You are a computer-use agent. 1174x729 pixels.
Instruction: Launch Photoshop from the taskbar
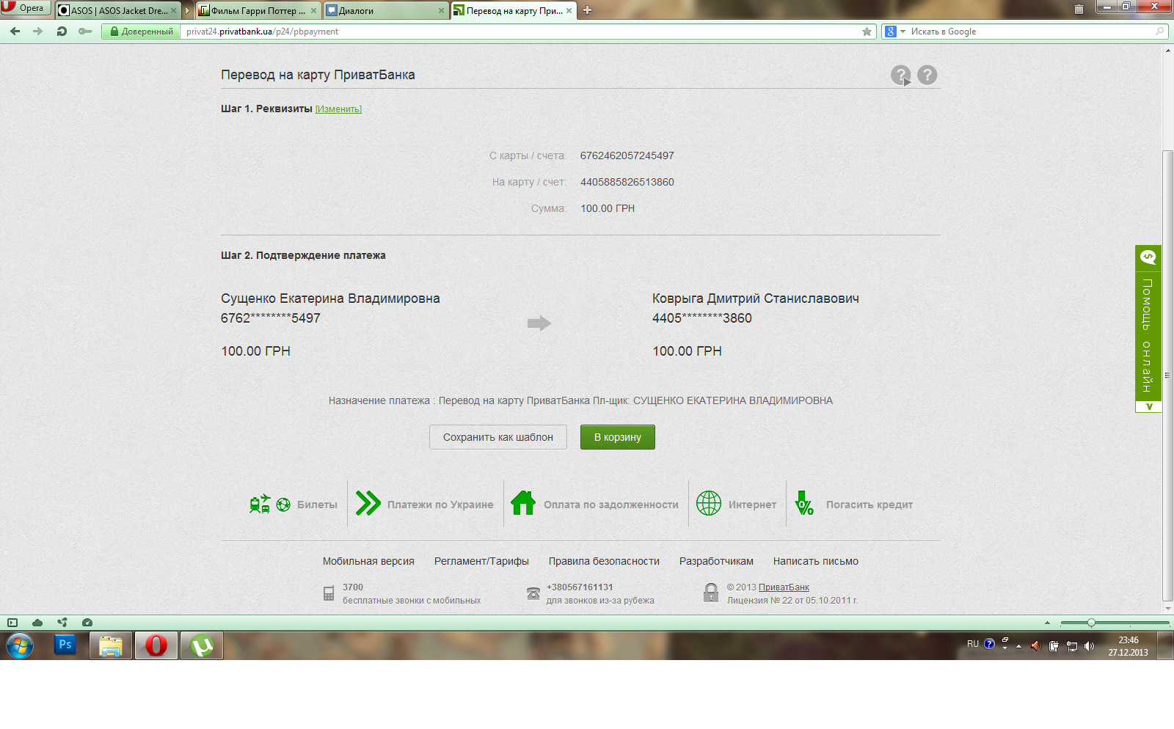pos(65,645)
